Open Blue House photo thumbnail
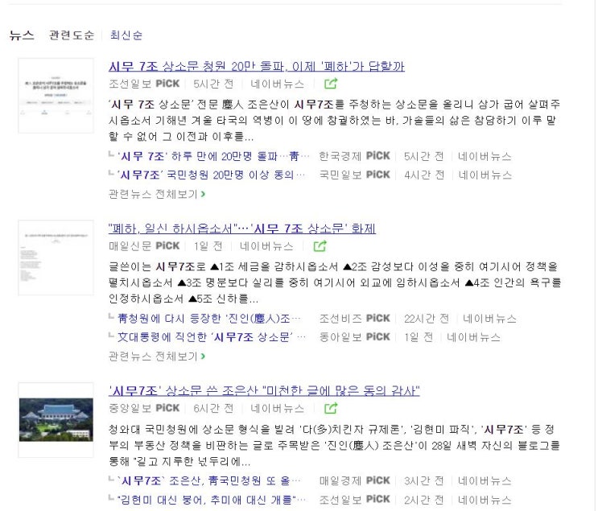The height and width of the screenshot is (511, 598). (x=56, y=420)
